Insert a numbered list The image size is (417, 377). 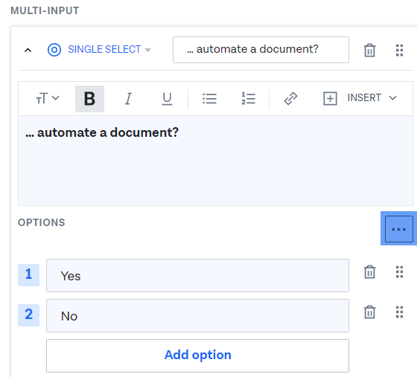249,99
